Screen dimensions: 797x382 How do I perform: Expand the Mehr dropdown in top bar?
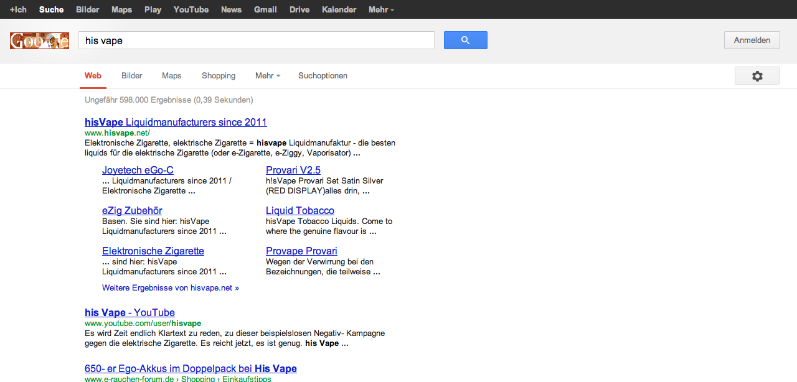pos(381,10)
